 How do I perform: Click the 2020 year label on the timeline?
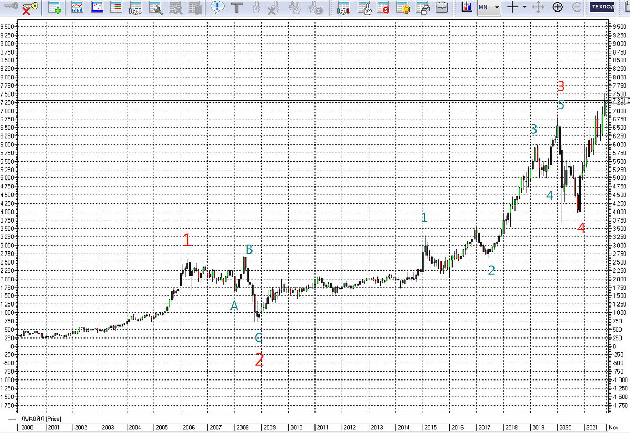tap(564, 428)
